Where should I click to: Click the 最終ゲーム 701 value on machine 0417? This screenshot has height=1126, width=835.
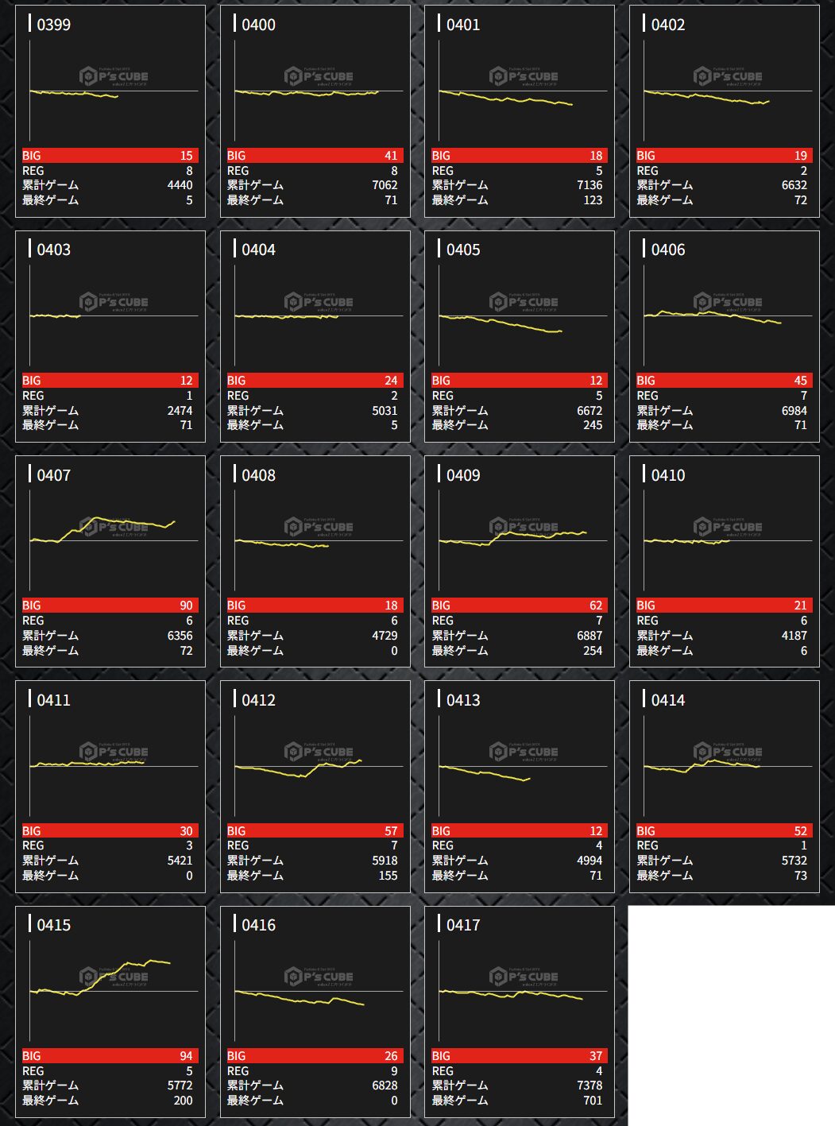(592, 1101)
